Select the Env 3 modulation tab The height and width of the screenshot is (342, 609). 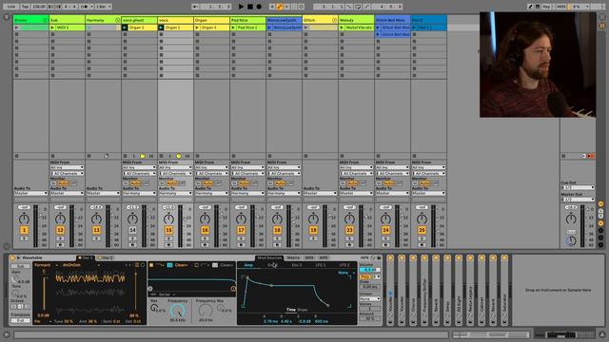tap(297, 265)
